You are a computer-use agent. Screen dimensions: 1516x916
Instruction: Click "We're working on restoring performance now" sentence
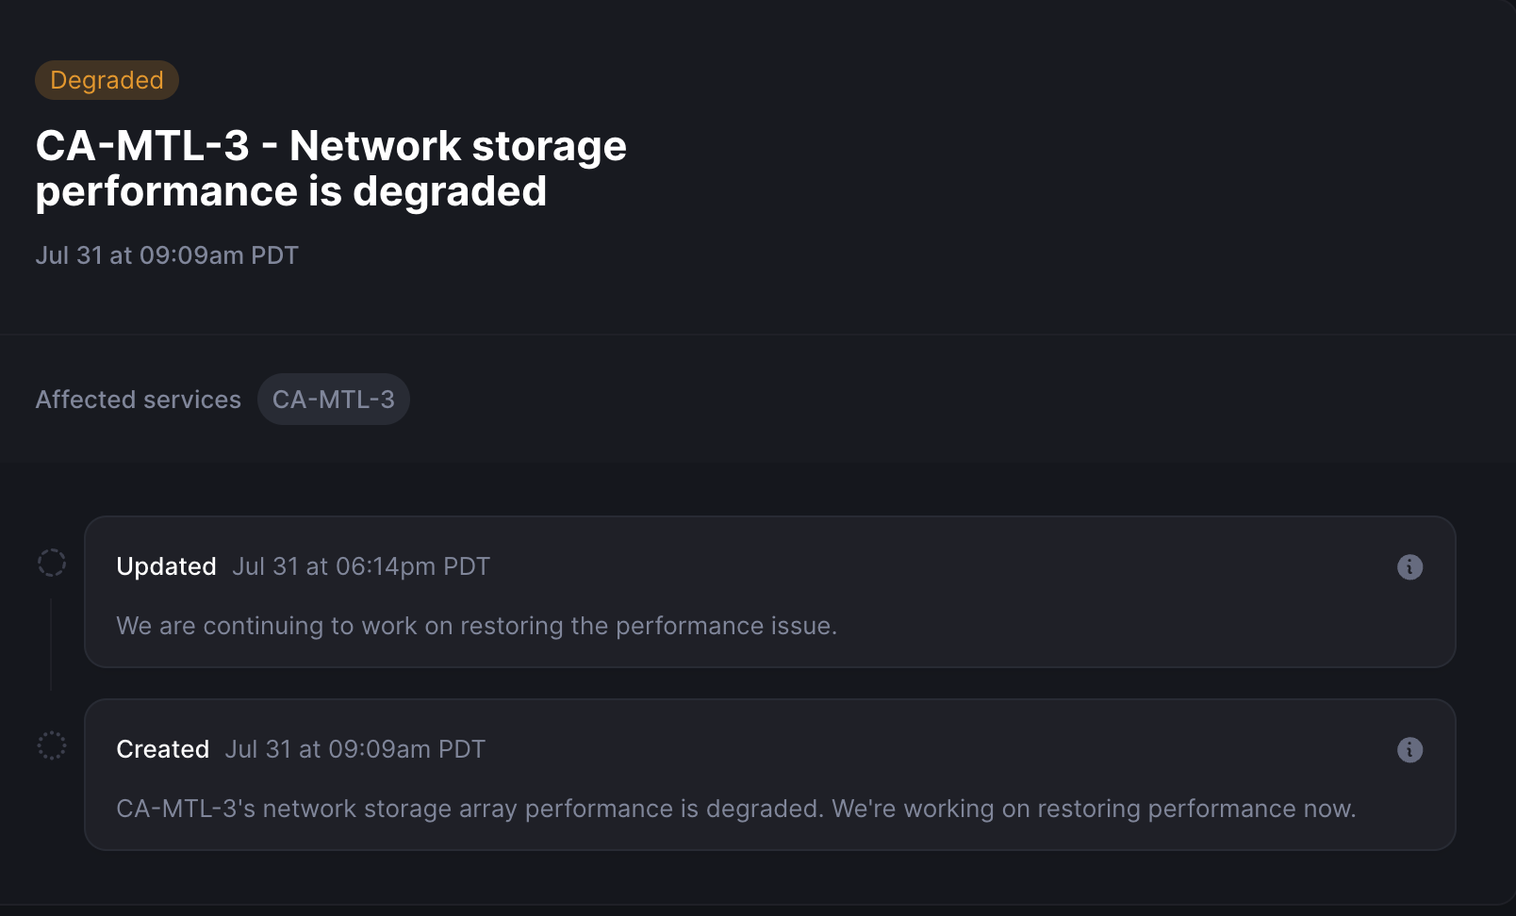coord(1094,809)
